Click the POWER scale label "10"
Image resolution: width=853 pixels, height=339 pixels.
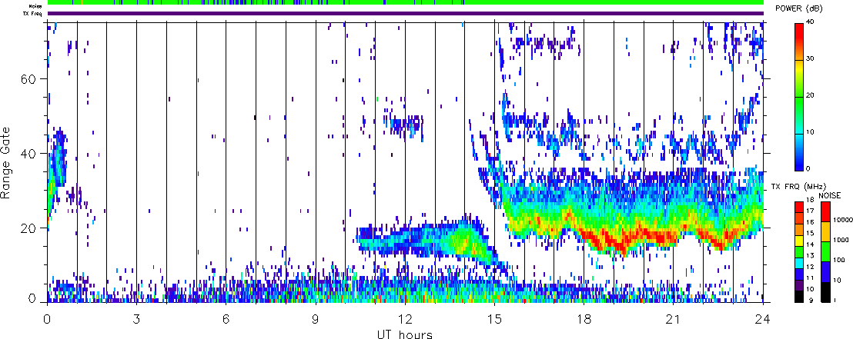click(x=811, y=132)
